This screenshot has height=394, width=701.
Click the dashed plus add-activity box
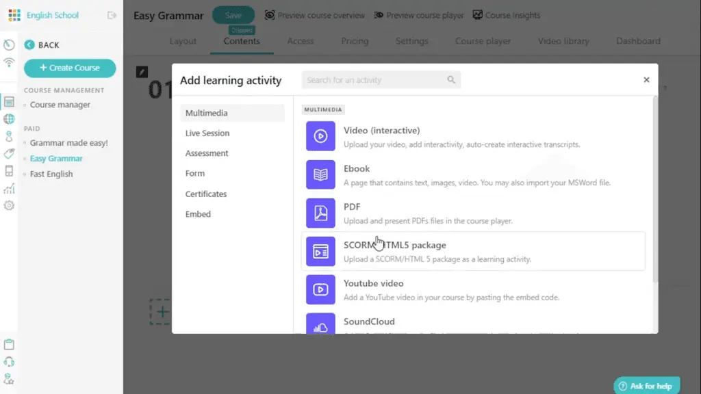[160, 312]
